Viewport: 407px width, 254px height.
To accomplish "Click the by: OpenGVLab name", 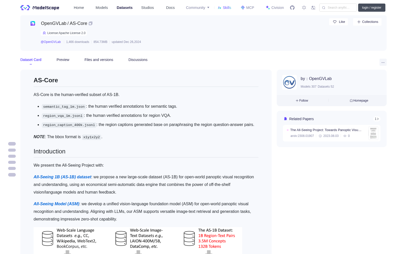I will tap(316, 79).
